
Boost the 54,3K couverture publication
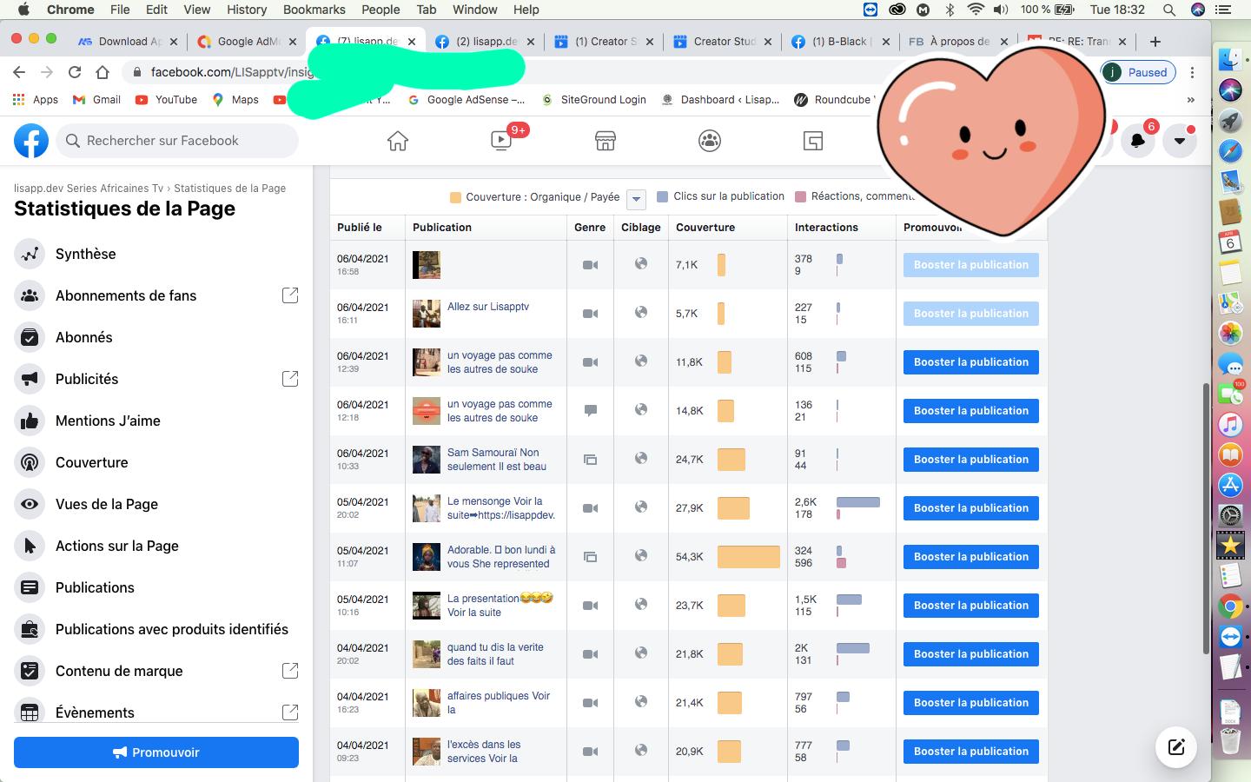[x=971, y=557]
